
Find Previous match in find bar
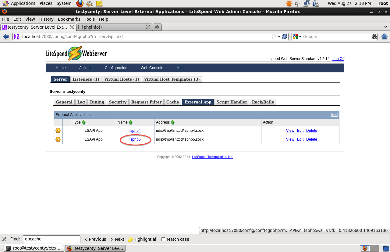[x=95, y=239]
